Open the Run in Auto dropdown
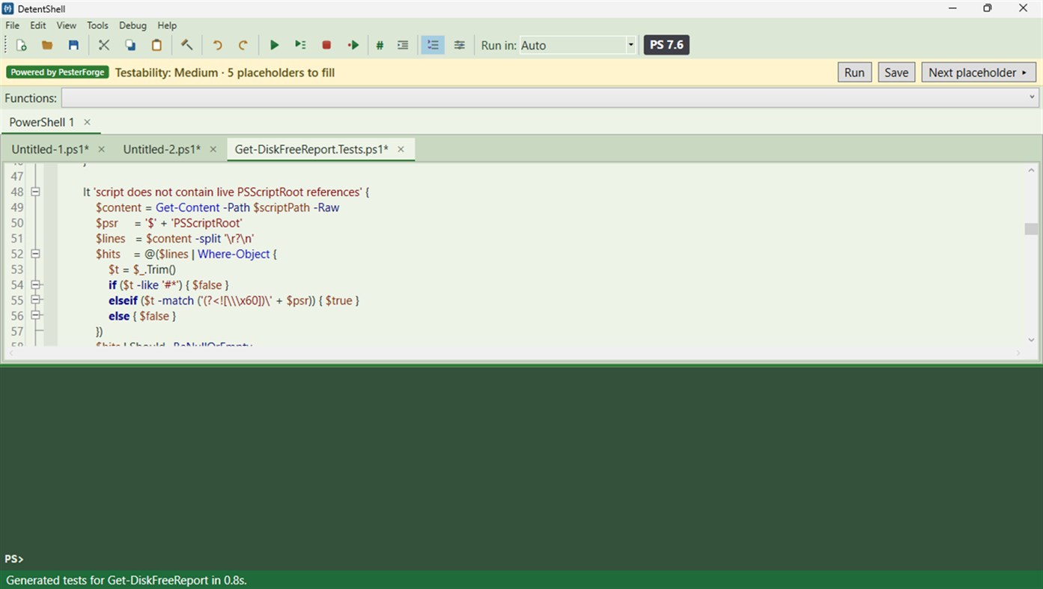The image size is (1043, 589). point(578,45)
